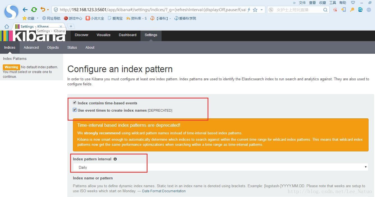The width and height of the screenshot is (375, 197).
Task: Click the magnifier search icon in the search box
Action: pos(325,10)
